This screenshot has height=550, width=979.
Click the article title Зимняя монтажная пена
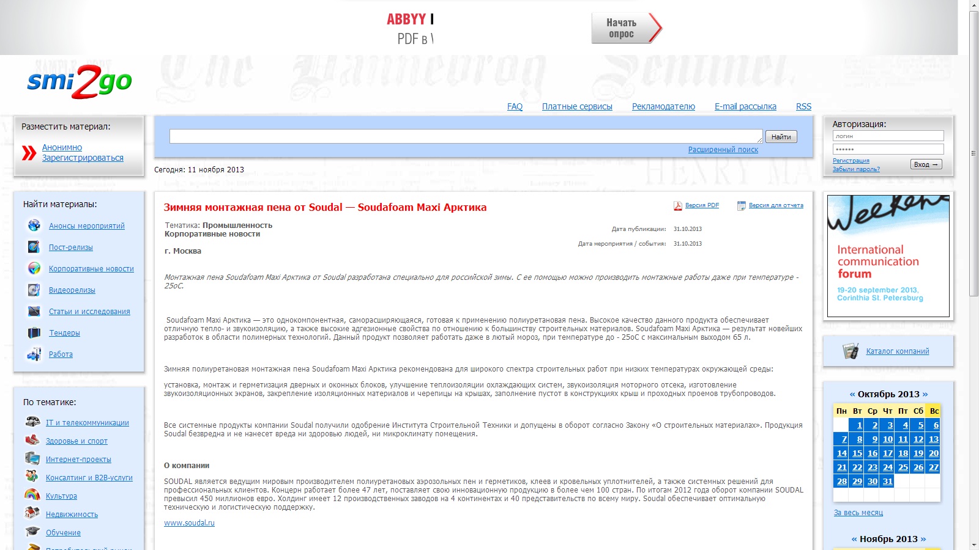click(325, 207)
